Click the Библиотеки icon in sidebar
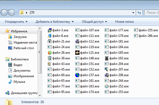 tap(7, 59)
